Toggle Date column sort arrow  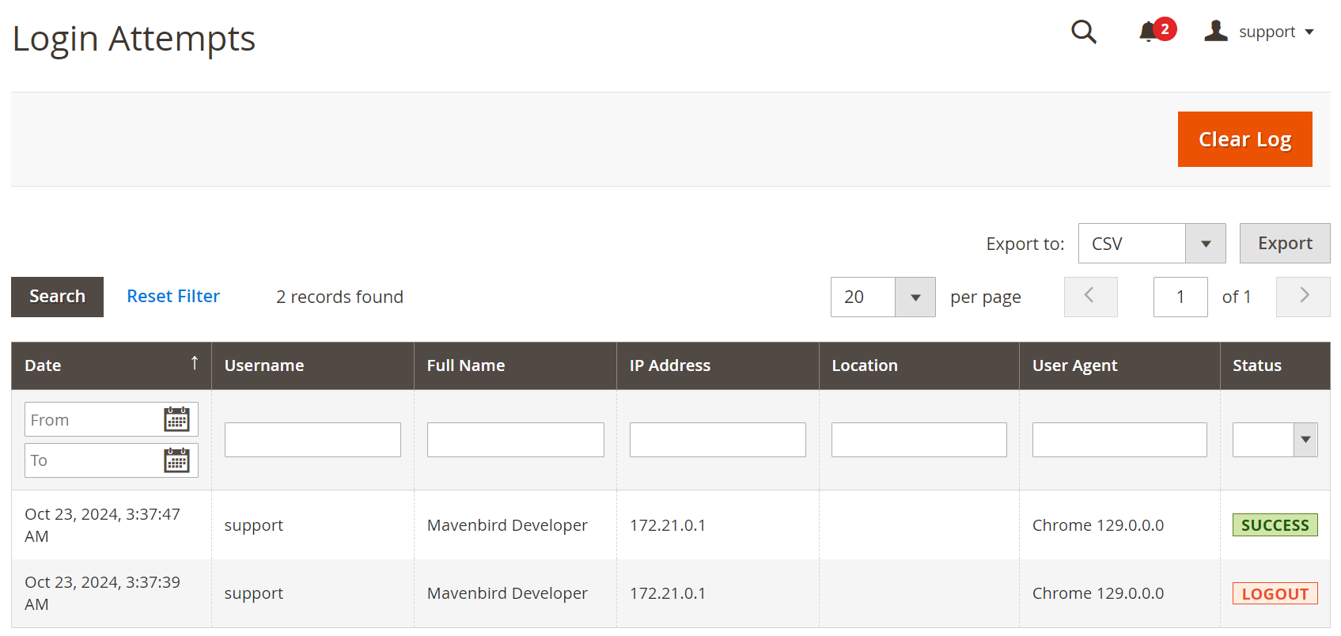pos(195,363)
